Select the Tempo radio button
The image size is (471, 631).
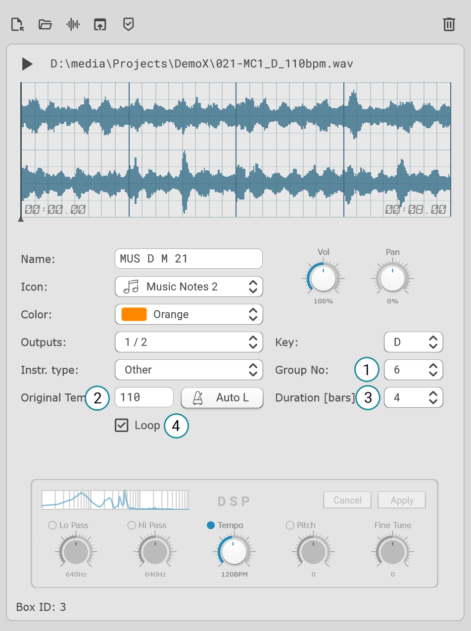[211, 526]
